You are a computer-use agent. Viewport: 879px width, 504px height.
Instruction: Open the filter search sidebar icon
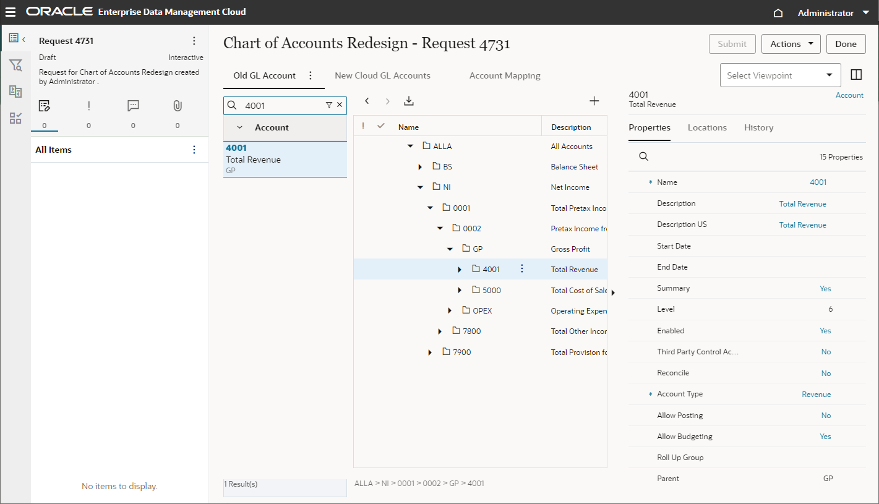point(15,65)
